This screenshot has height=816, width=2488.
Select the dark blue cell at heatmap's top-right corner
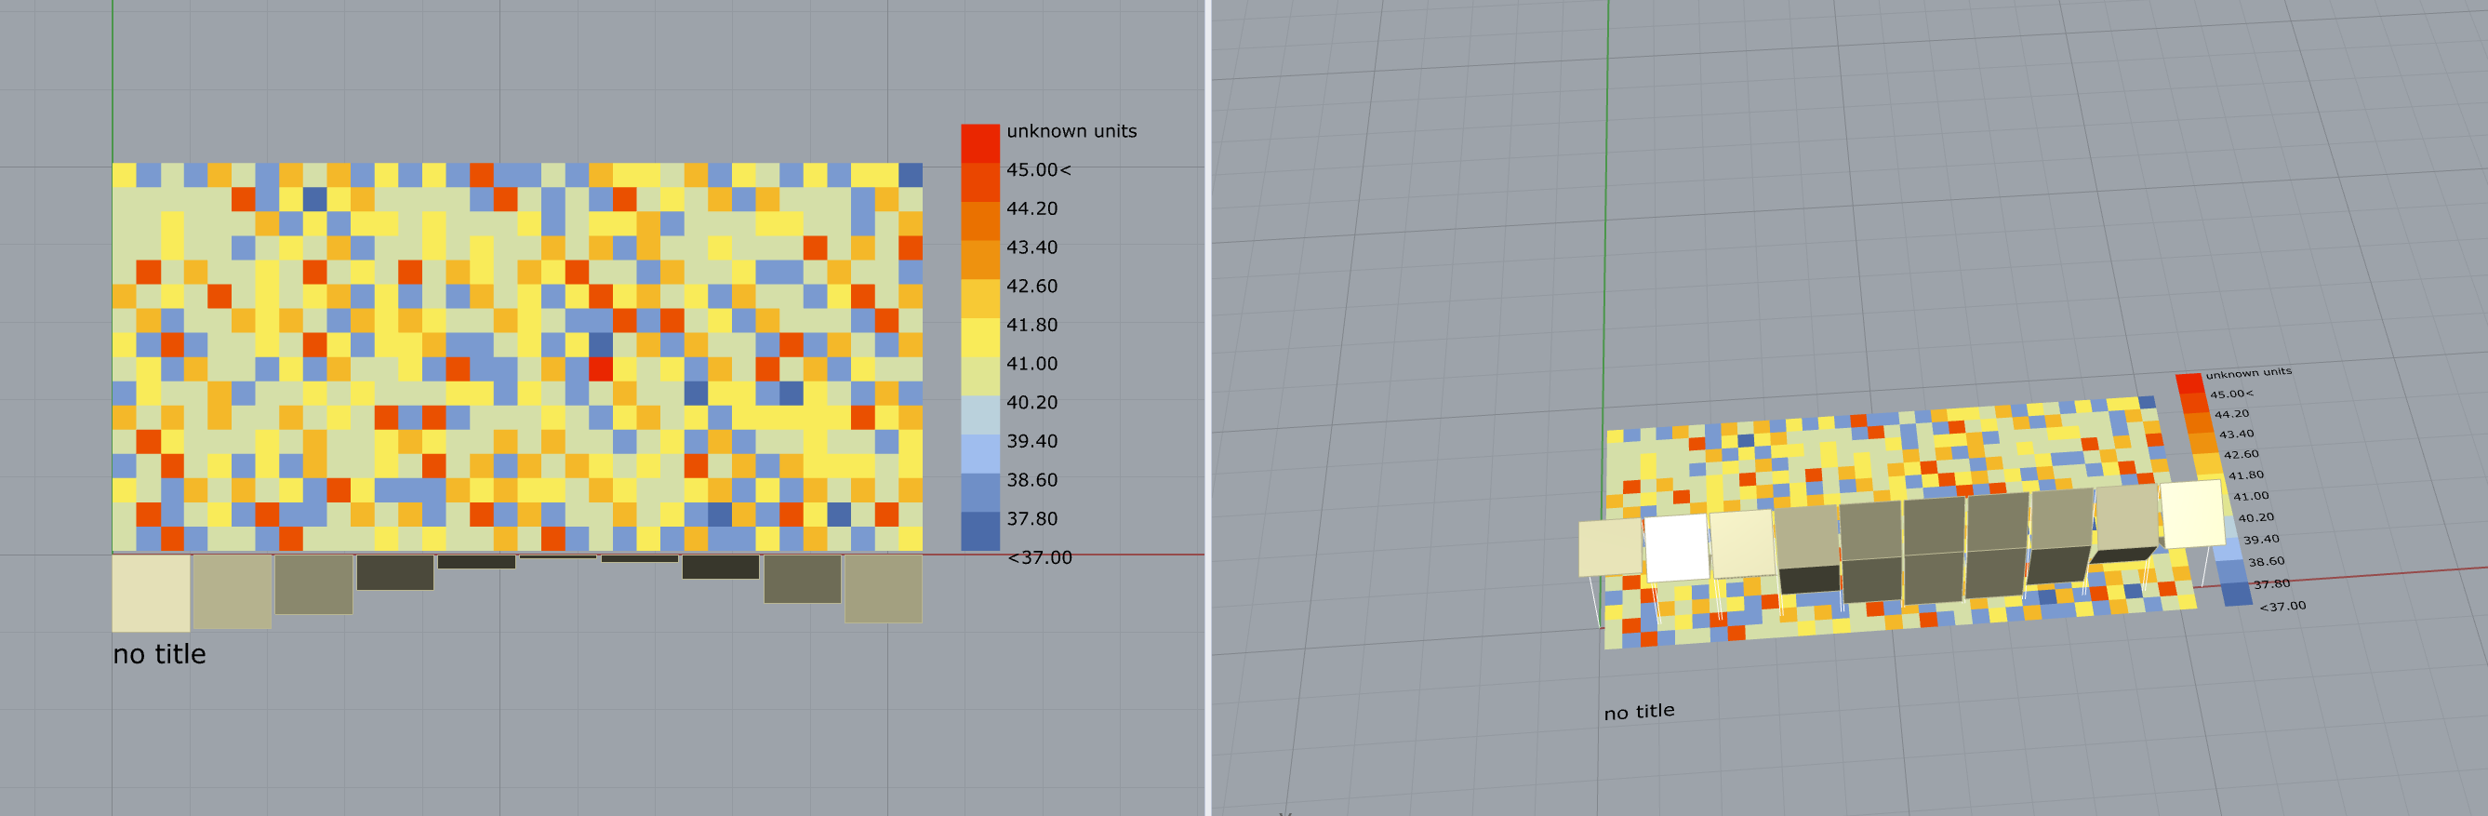911,175
